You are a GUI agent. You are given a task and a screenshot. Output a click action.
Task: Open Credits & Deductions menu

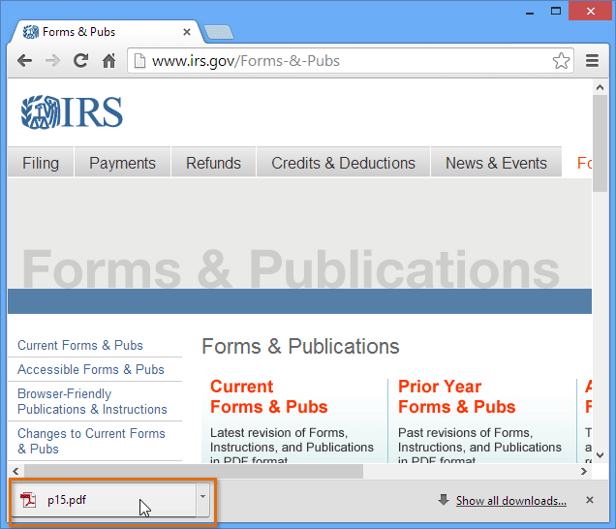(343, 163)
